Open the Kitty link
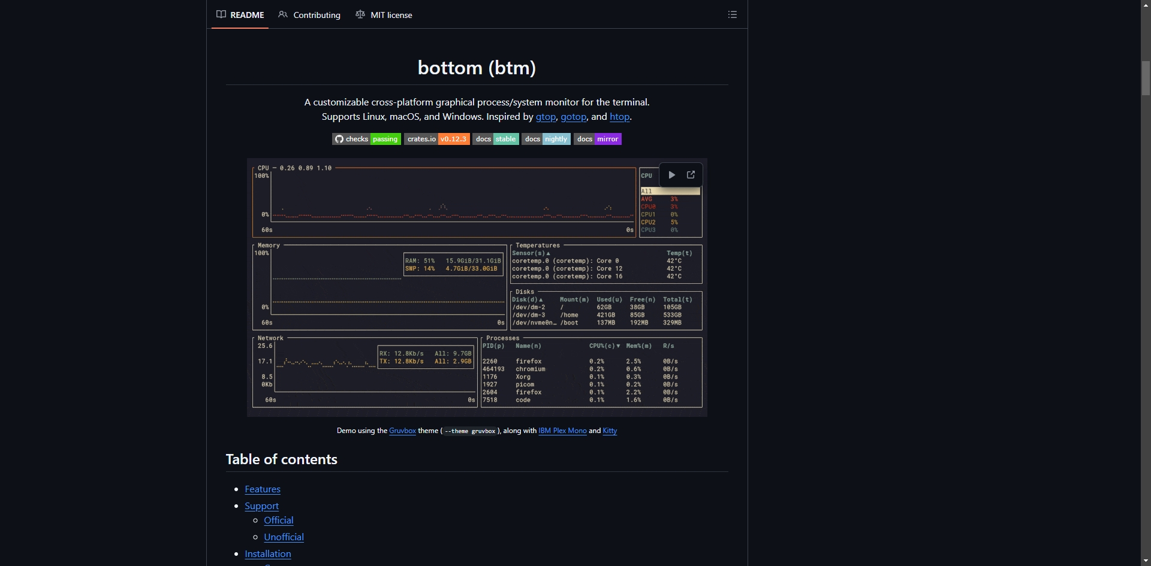Viewport: 1151px width, 566px height. 610,431
